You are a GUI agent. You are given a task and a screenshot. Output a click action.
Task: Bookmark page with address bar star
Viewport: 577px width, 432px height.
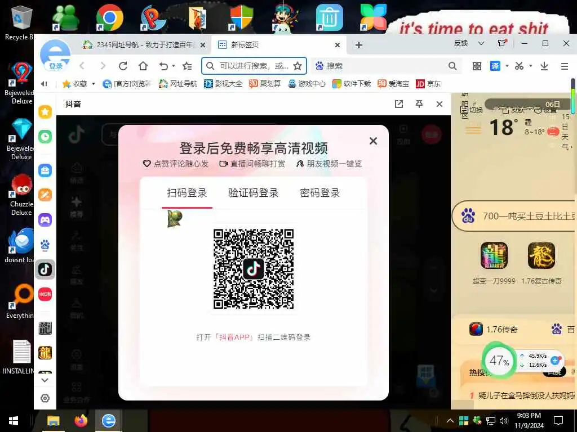click(x=298, y=66)
